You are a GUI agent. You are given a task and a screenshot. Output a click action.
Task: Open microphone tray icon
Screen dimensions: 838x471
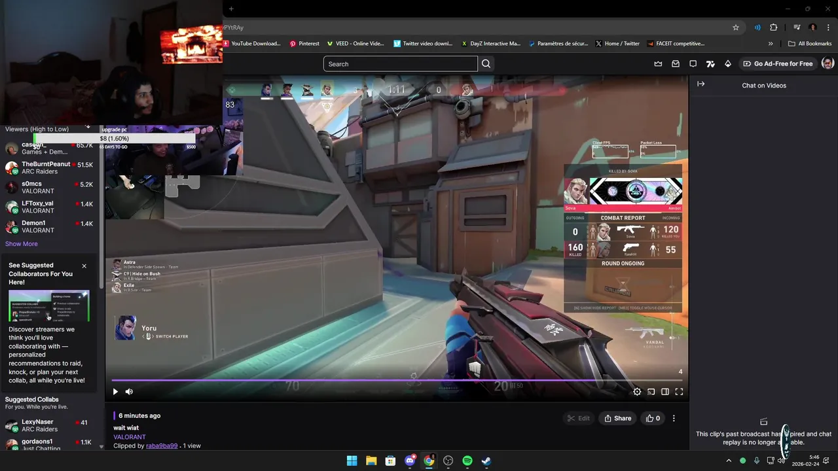coord(757,461)
